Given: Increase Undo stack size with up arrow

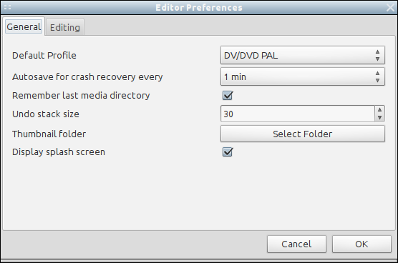Looking at the screenshot, I should 379,110.
